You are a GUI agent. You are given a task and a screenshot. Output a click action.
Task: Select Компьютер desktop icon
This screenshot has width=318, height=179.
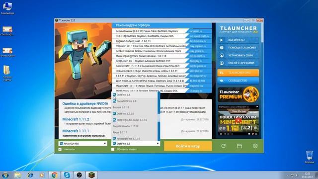[x=7, y=8]
